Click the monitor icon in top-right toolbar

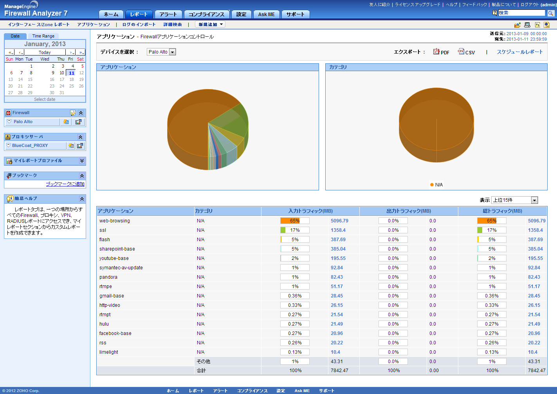coord(527,25)
